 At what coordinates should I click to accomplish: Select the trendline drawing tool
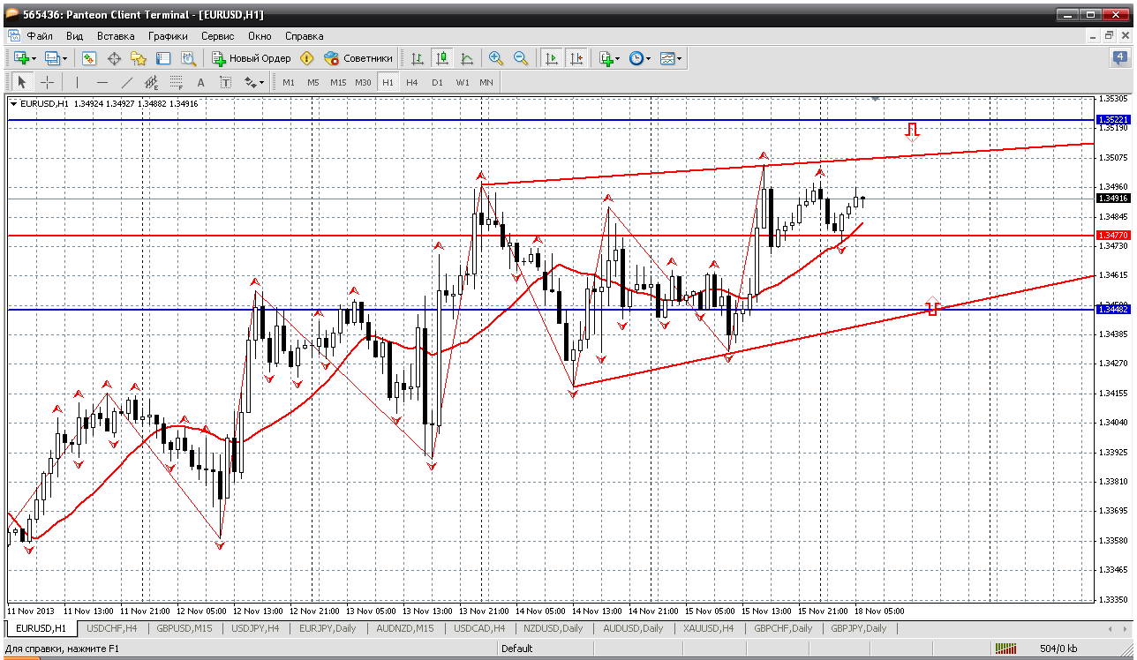[126, 82]
